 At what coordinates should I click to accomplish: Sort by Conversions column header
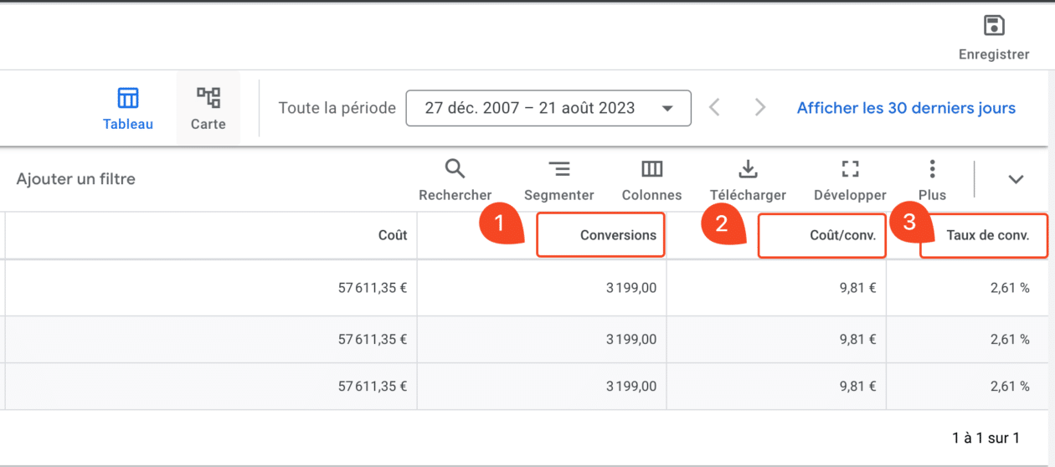[618, 235]
